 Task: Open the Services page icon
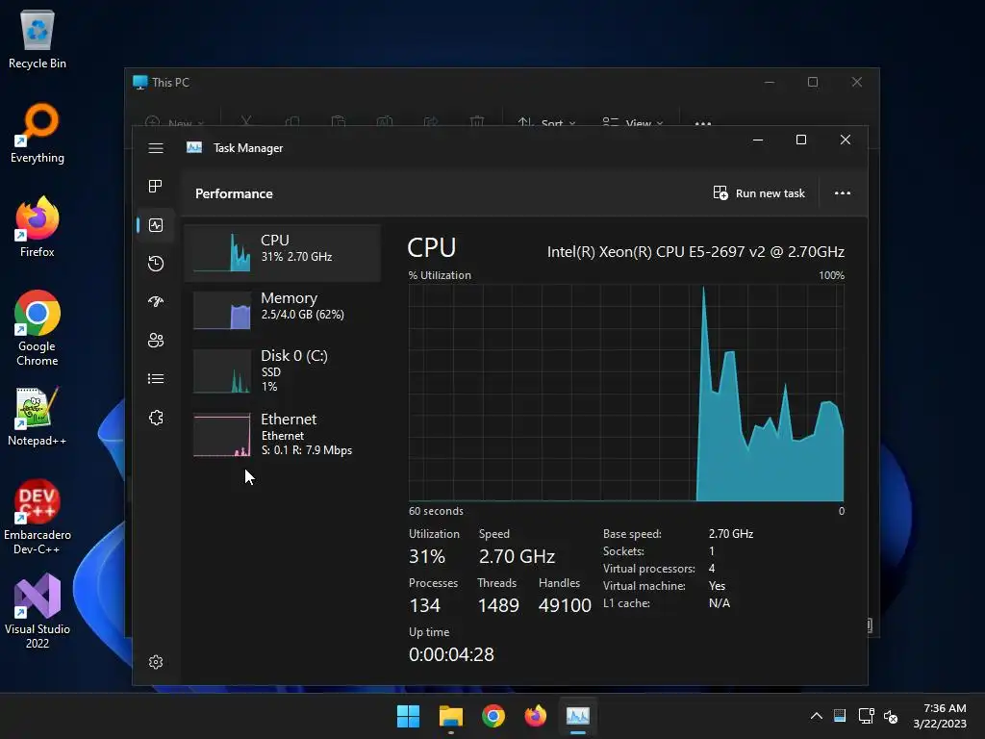(156, 418)
